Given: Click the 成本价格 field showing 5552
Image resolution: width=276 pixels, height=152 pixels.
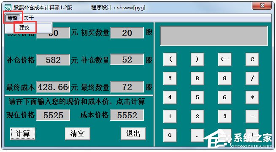Looking at the screenshot, I should click(x=127, y=115).
